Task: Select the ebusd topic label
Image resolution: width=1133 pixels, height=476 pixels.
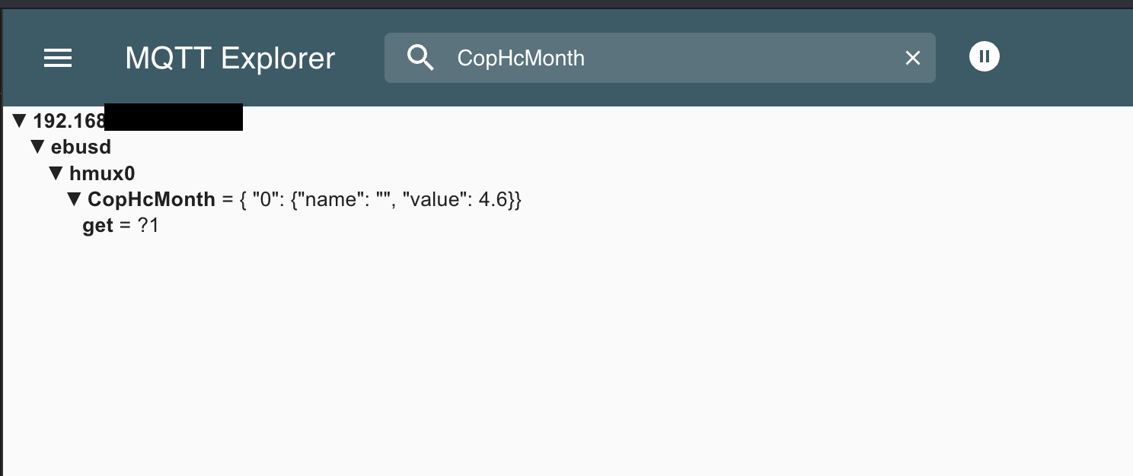Action: point(81,147)
